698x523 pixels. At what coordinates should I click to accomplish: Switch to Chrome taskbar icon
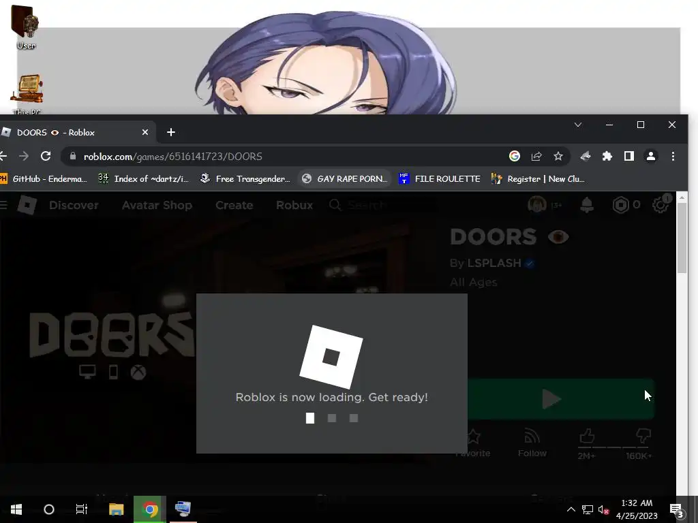pyautogui.click(x=150, y=509)
